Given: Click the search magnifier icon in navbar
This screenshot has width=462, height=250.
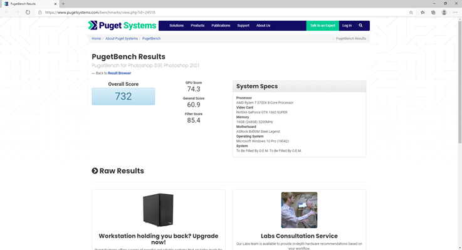Looking at the screenshot, I should tap(360, 25).
